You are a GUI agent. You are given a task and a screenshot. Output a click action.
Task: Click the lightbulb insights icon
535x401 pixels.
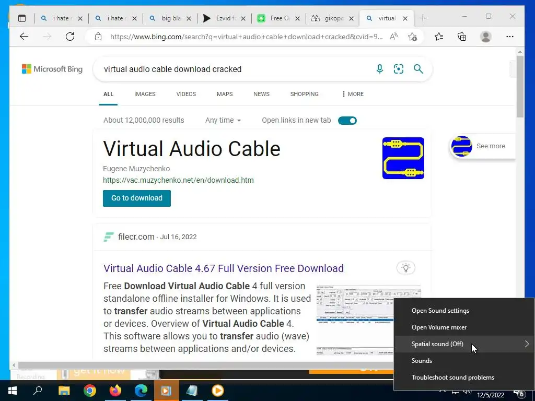coord(405,268)
